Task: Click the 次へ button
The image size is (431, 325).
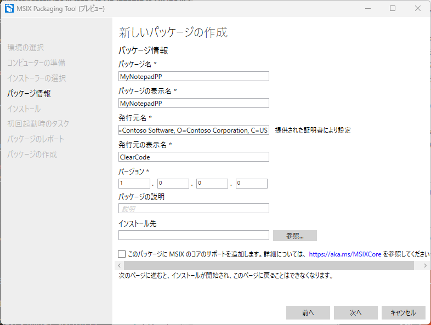Action: pos(355,312)
